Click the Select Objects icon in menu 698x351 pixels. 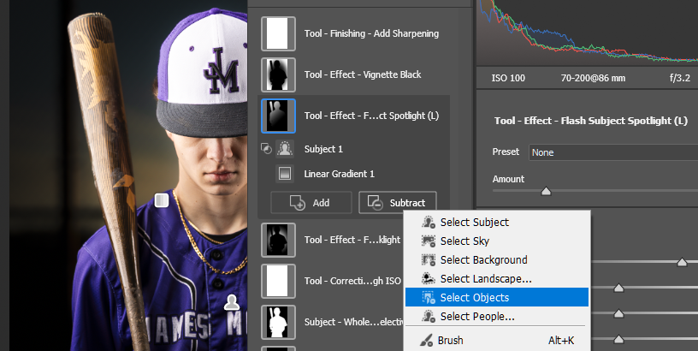[x=429, y=298]
